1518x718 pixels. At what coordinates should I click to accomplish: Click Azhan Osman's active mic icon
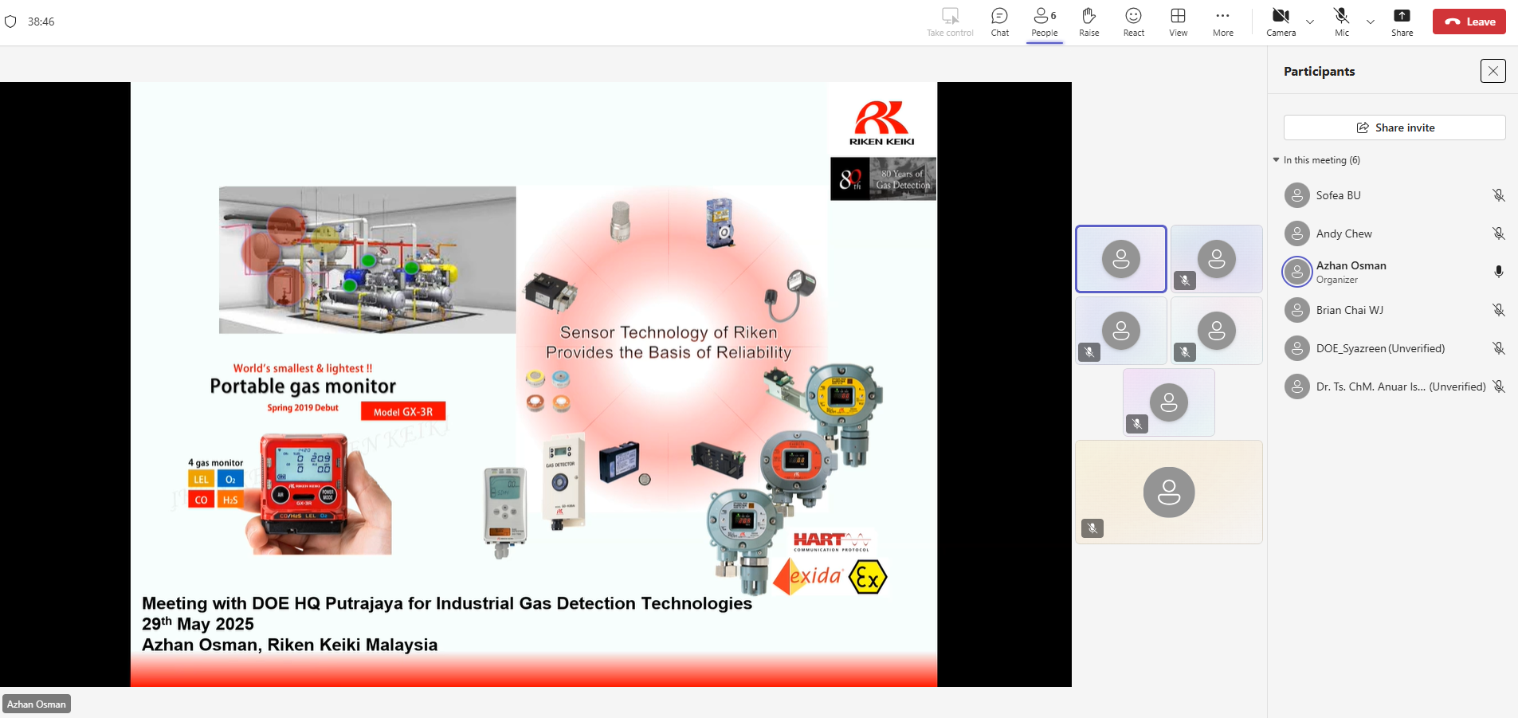[1499, 272]
